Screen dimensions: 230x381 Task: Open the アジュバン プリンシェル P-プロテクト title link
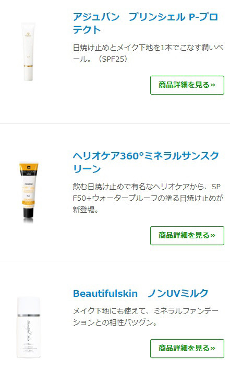146,24
